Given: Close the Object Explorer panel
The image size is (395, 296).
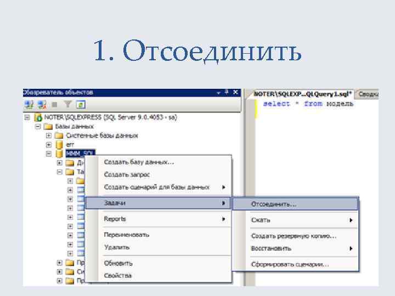Looking at the screenshot, I should point(235,92).
